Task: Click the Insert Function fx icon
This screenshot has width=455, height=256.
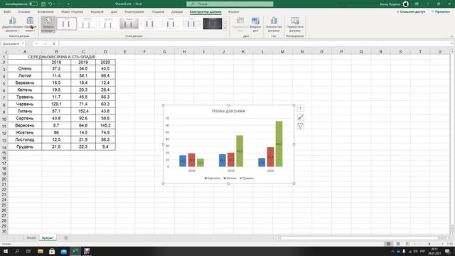Action: (54, 43)
